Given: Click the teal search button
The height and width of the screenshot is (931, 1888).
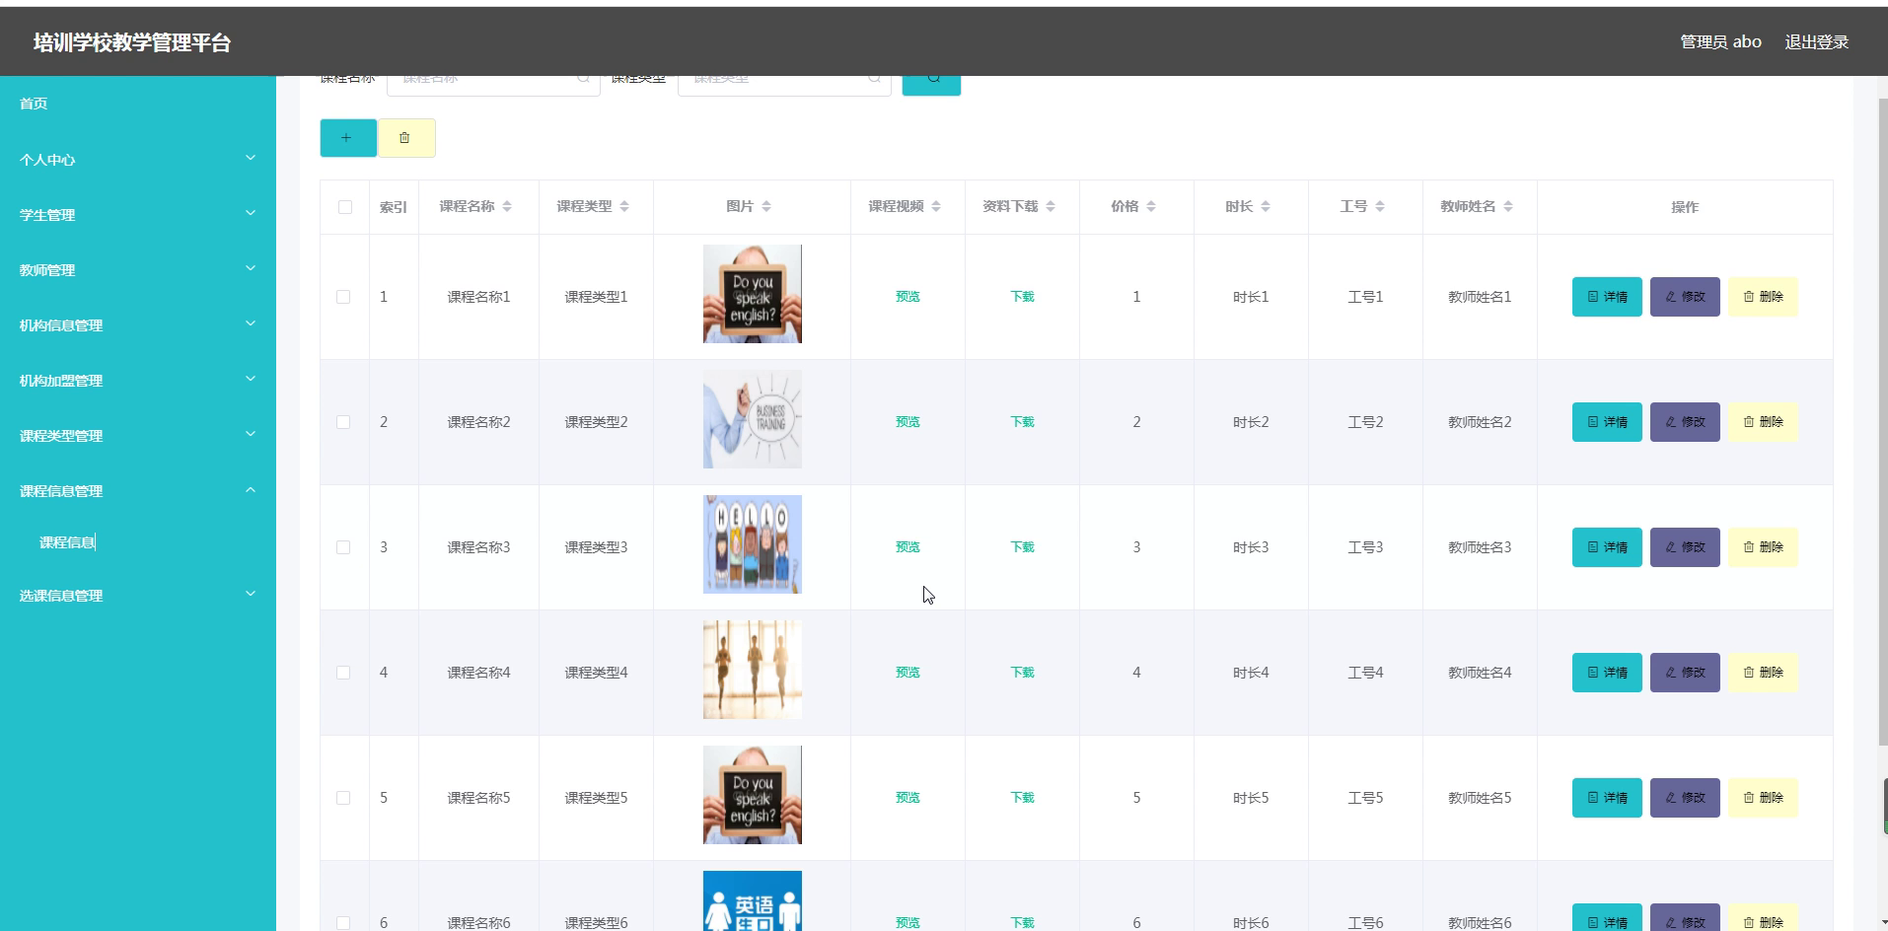Looking at the screenshot, I should [x=931, y=86].
